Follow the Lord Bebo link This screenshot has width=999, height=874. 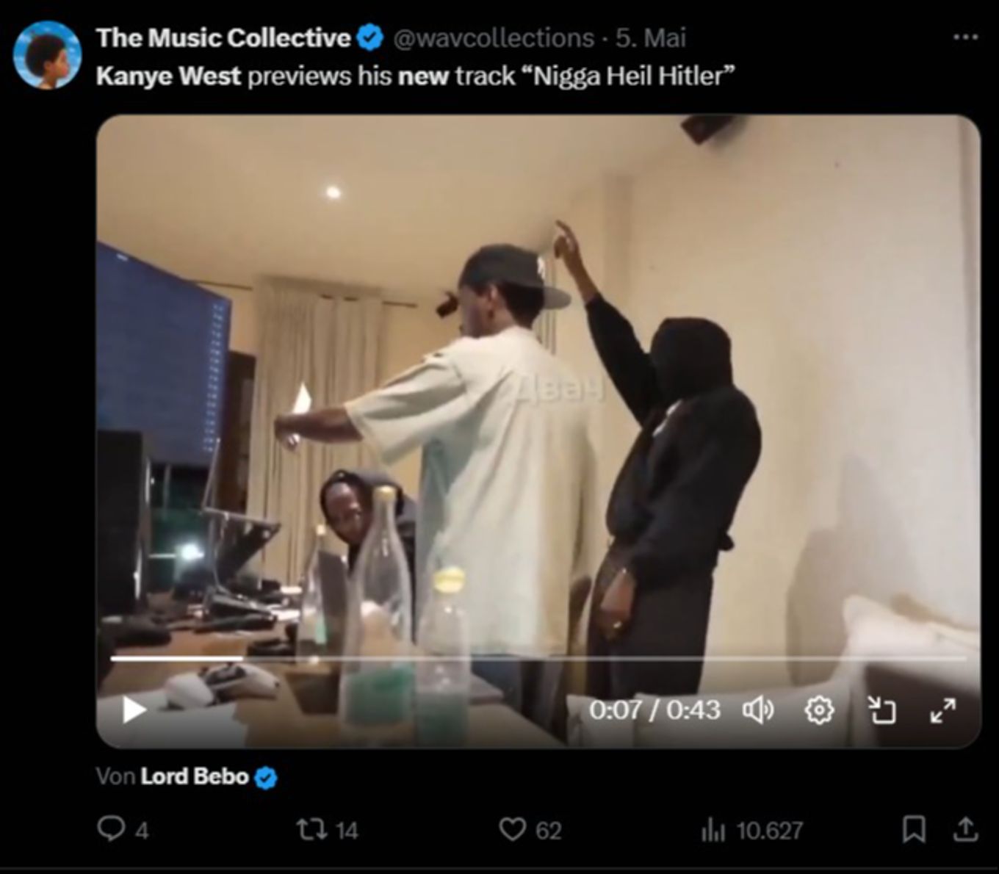coord(195,776)
